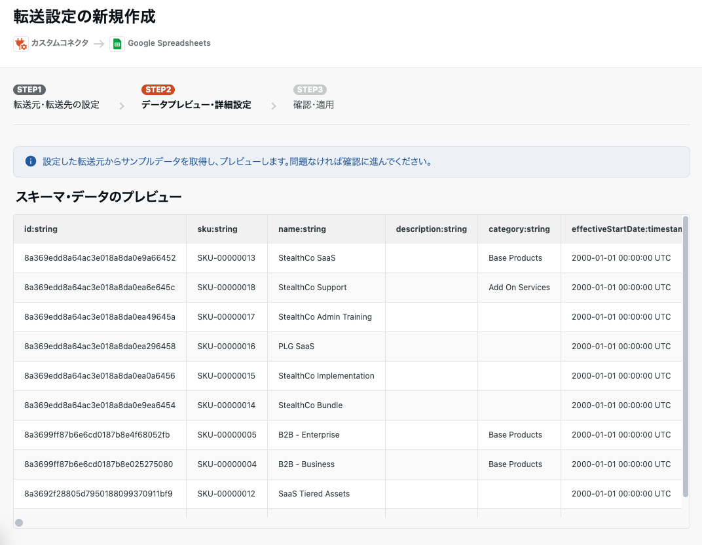Viewport: 702px width, 545px height.
Task: Select id cell 8a369edd8a64ac3e018a8da0ea0a6456
Action: 100,376
